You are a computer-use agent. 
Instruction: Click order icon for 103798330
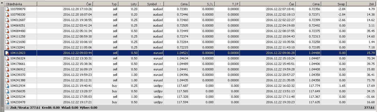pos(7,15)
